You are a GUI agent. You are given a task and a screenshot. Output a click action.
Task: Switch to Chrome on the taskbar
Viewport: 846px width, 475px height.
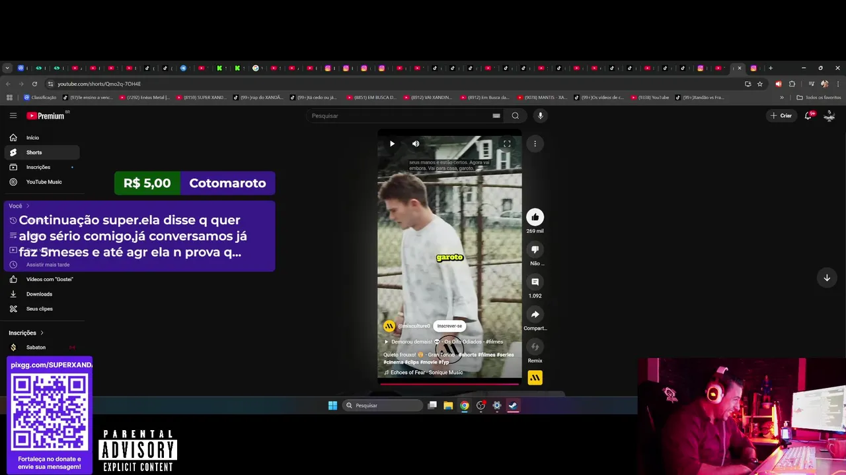(x=465, y=405)
